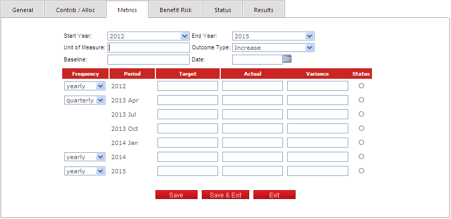The height and width of the screenshot is (219, 451).
Task: Select the status radio for 2013 Oct
Action: coord(361,128)
